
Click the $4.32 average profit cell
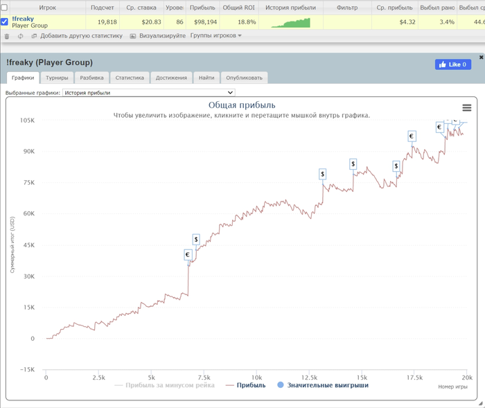click(x=395, y=22)
